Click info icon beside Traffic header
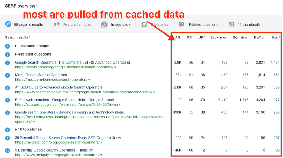 [x=265, y=37]
